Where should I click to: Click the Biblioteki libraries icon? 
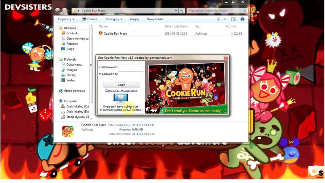point(61,59)
